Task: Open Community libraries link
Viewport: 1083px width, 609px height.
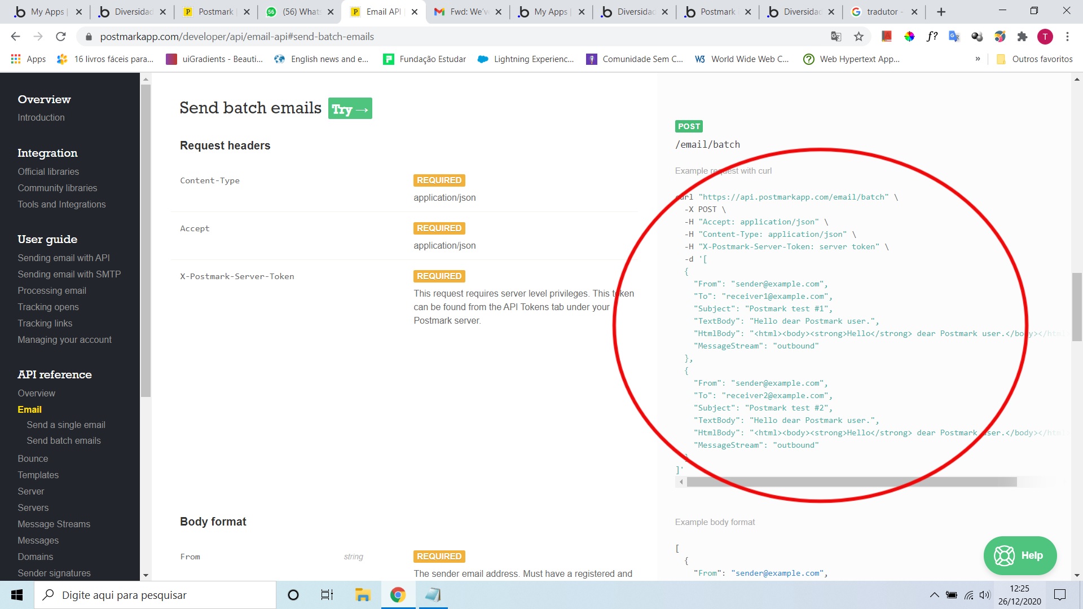Action: click(x=58, y=188)
